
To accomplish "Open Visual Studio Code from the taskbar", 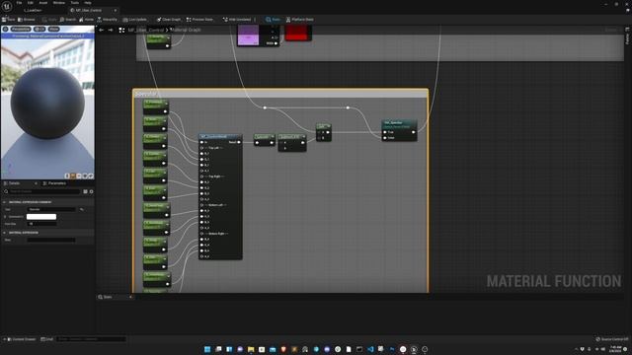I will point(370,349).
